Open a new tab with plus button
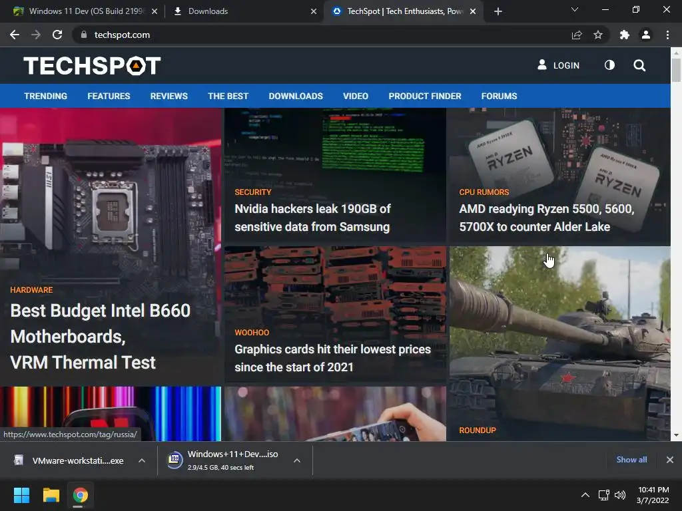This screenshot has width=682, height=511. tap(498, 11)
